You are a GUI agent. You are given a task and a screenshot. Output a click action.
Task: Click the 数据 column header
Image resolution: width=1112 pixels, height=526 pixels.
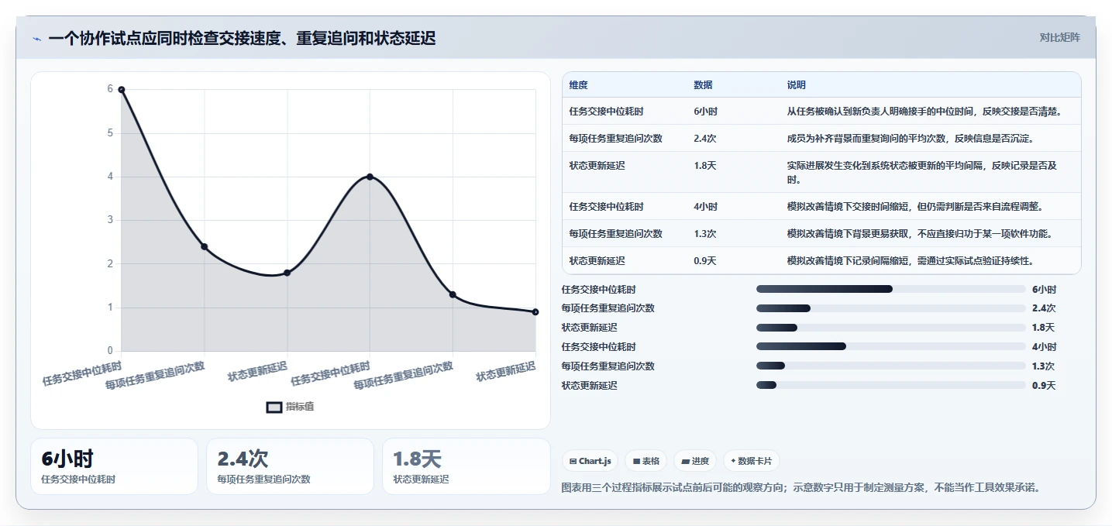703,85
